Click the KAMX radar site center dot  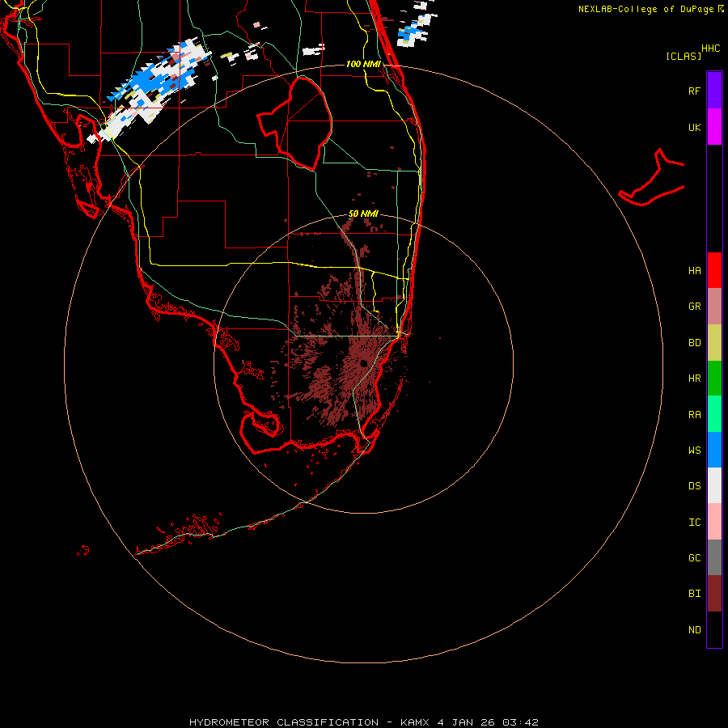pos(363,363)
